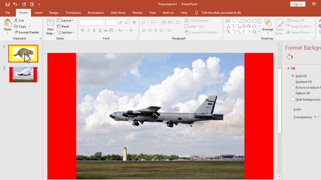Apply strikethrough formatting
This screenshot has width=321, height=180.
[106, 30]
